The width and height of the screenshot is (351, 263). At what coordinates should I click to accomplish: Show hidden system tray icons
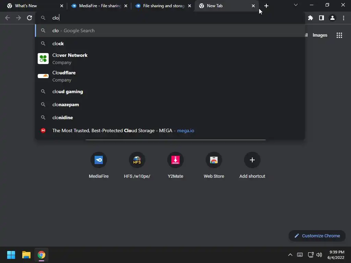click(290, 255)
